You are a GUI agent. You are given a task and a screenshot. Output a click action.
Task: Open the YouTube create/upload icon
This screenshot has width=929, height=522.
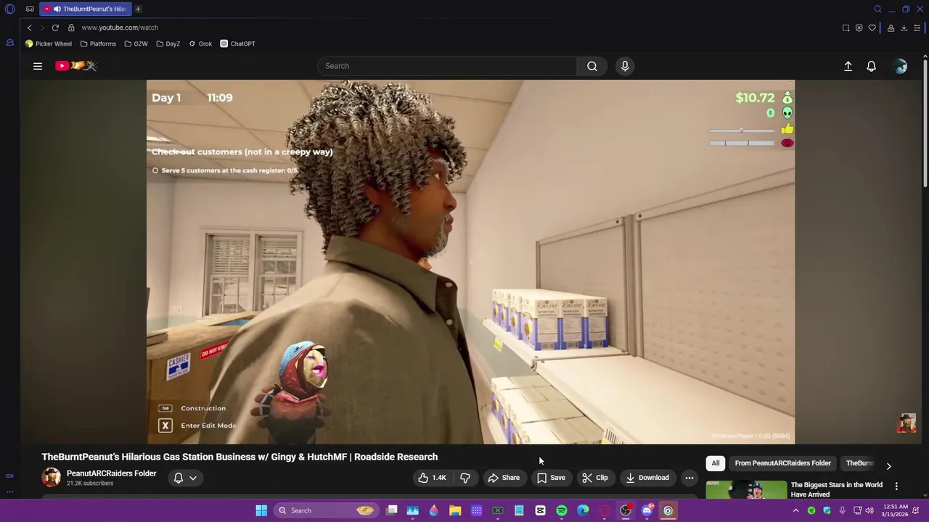[848, 66]
